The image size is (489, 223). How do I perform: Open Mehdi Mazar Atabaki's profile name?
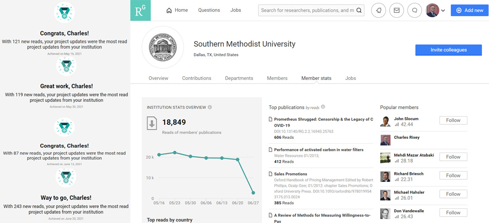pyautogui.click(x=414, y=155)
